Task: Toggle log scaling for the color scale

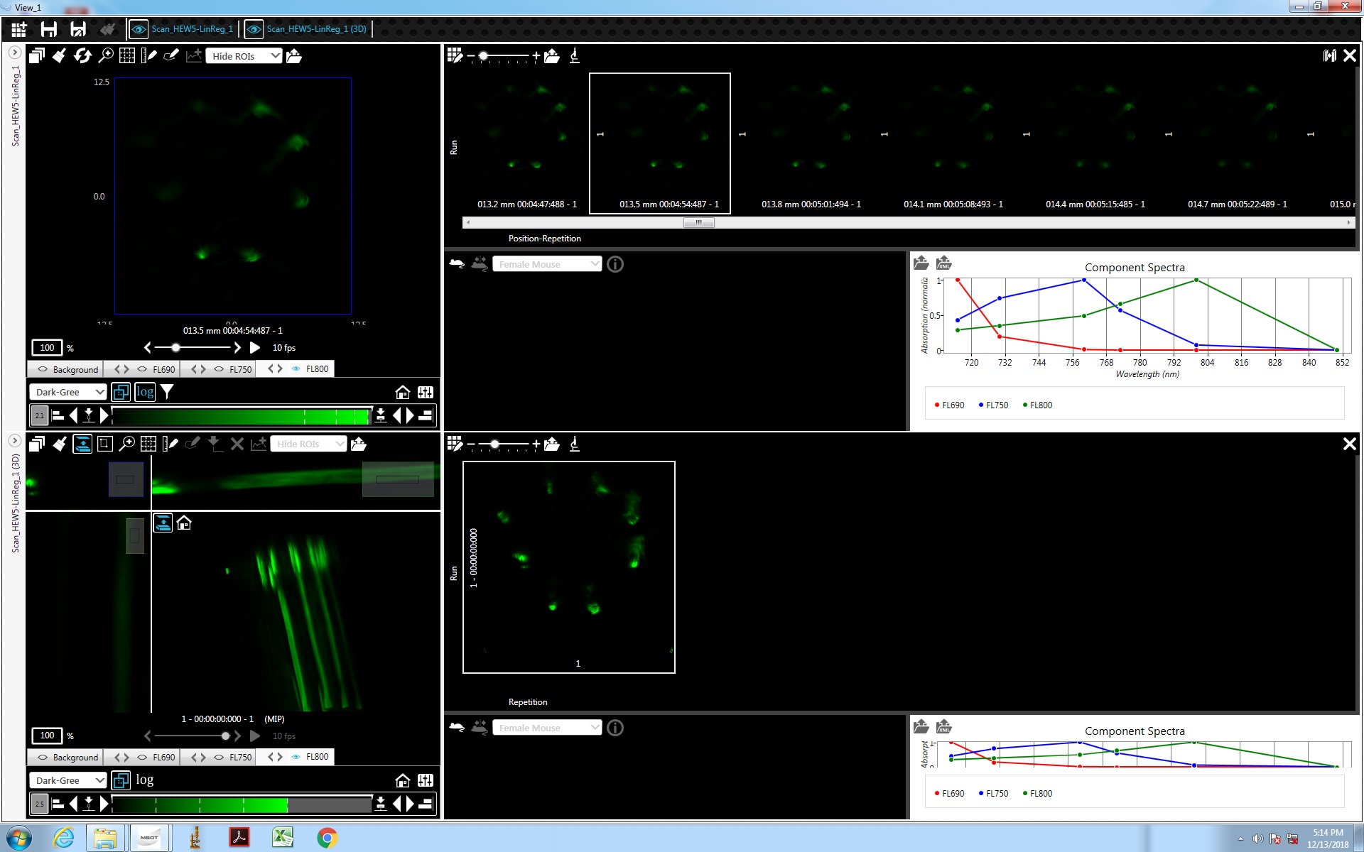Action: pyautogui.click(x=144, y=392)
